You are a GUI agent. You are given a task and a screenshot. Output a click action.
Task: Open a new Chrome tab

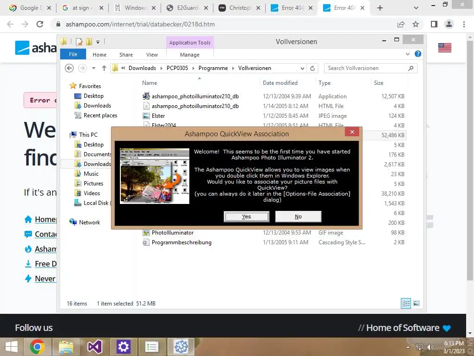(380, 8)
